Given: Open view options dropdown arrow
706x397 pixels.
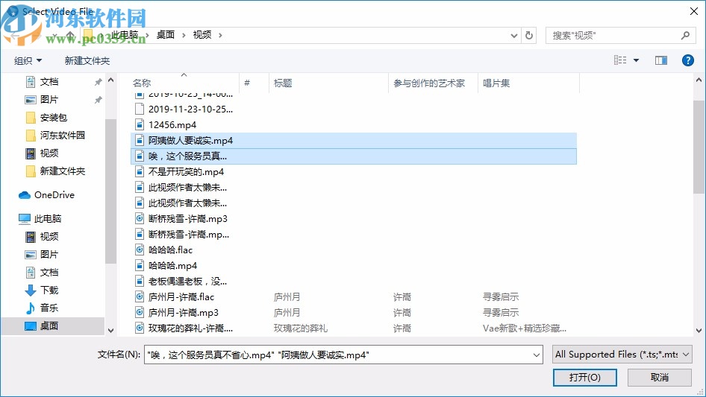Looking at the screenshot, I should 636,60.
